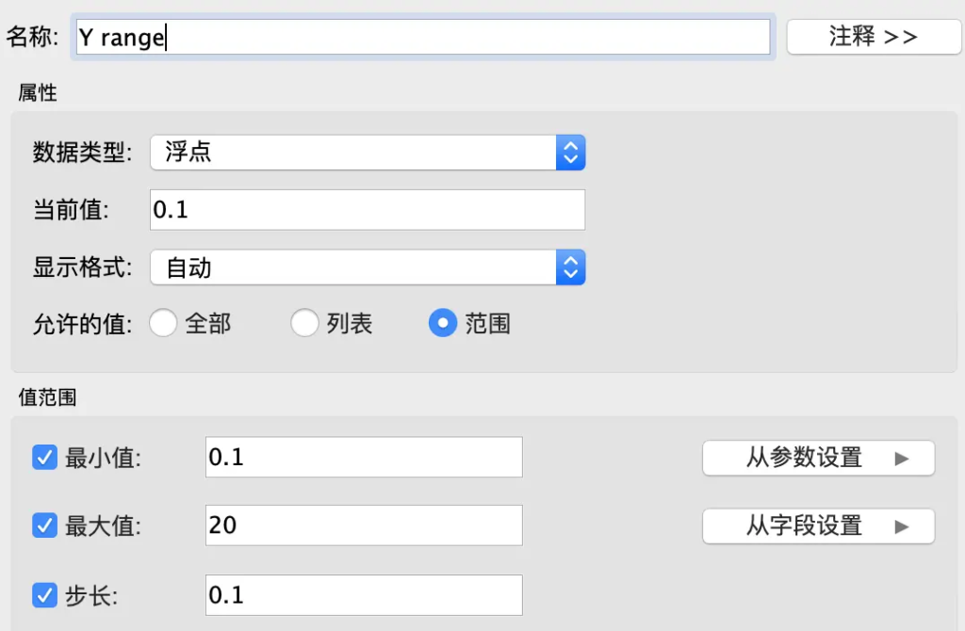Click the 最小值 value field showing 0.1

363,458
